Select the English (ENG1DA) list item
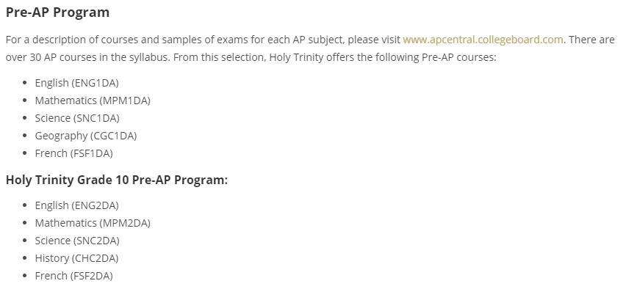The height and width of the screenshot is (289, 626). (x=76, y=83)
